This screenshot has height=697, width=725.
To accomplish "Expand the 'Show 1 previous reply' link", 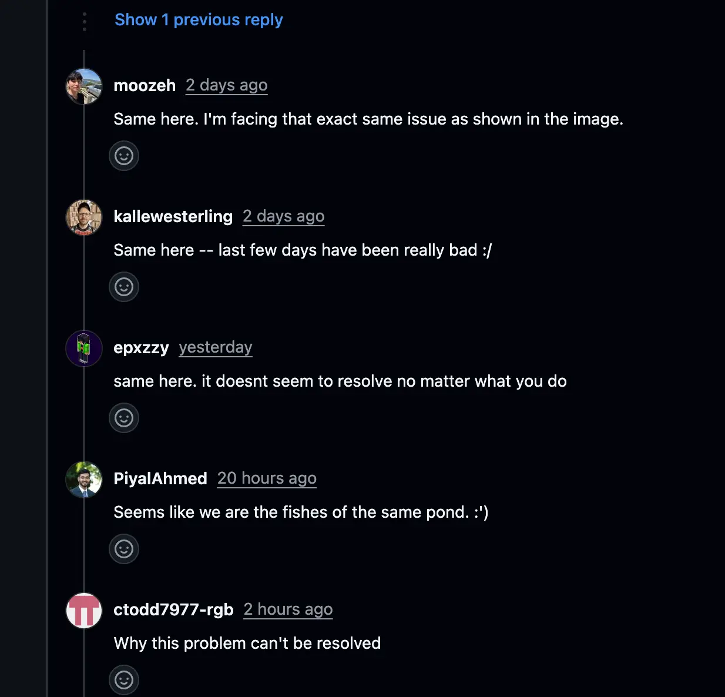I will coord(199,20).
